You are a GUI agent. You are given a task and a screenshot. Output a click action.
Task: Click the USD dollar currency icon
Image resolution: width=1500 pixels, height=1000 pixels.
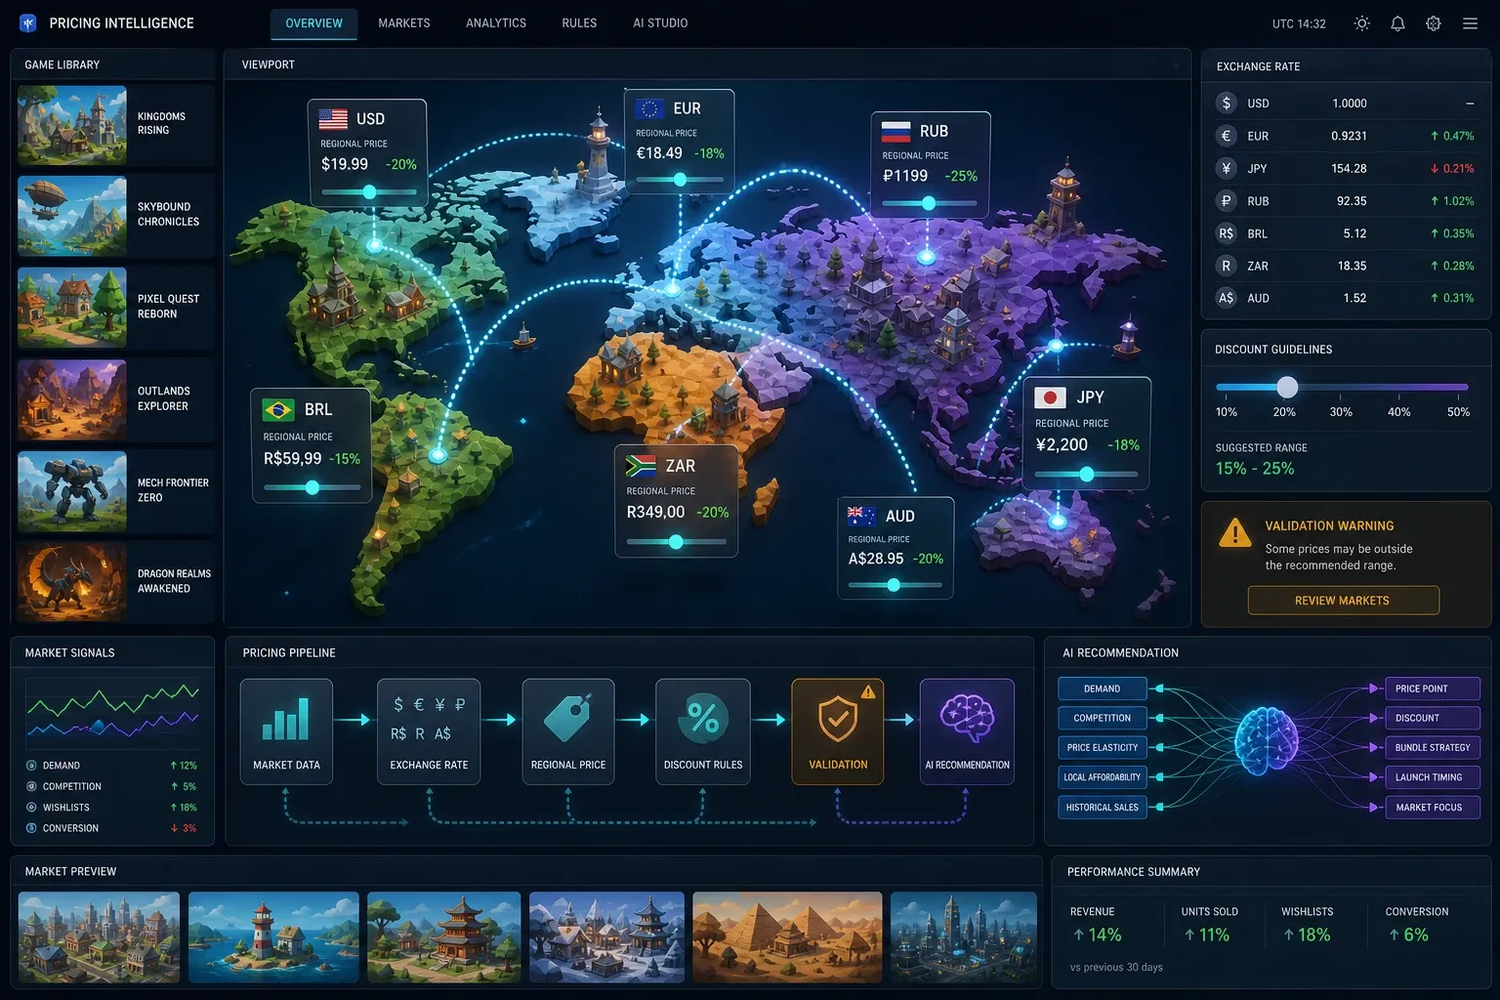click(1227, 103)
